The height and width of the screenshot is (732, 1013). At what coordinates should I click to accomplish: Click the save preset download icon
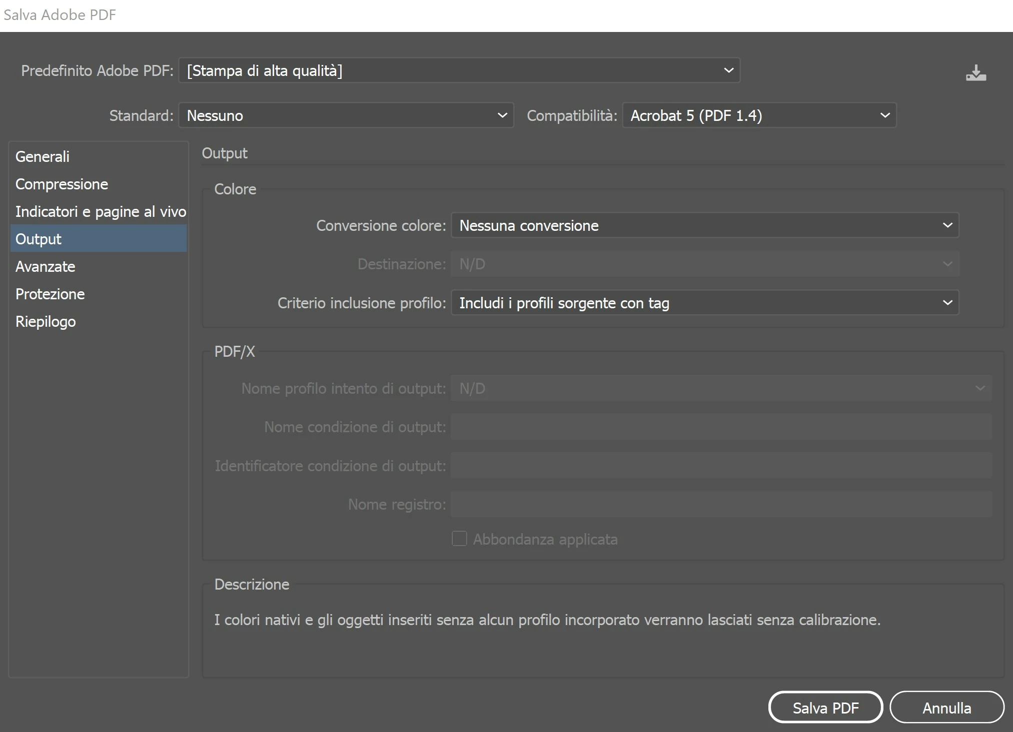[x=975, y=73]
